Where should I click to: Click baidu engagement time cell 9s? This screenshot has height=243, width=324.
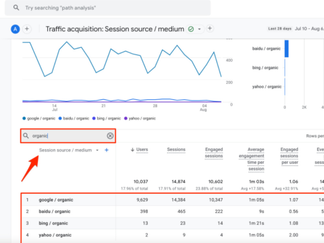coord(261,211)
